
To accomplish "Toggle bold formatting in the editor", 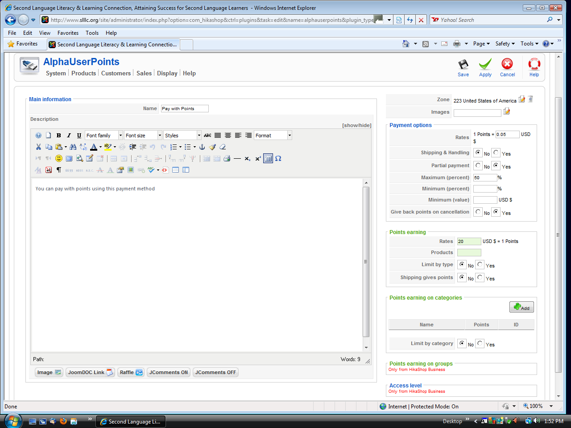I will (x=58, y=136).
